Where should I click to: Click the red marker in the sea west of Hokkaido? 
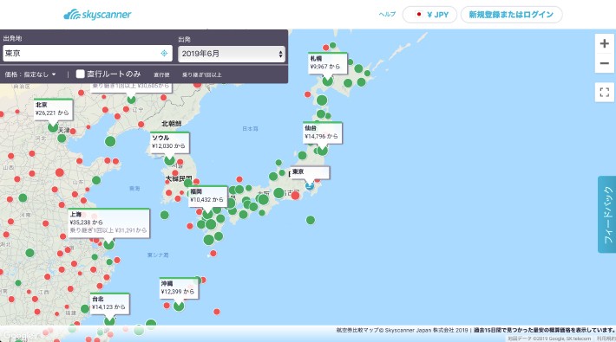pos(307,94)
